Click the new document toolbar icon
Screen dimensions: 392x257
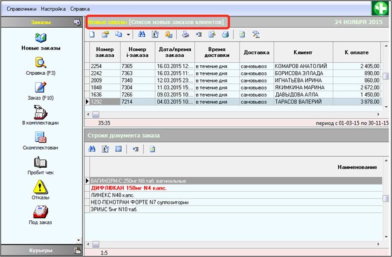click(92, 34)
